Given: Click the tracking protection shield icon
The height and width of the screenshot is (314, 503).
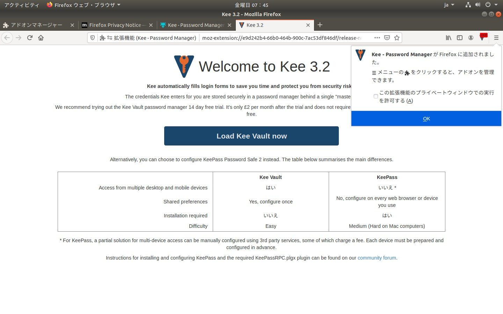Looking at the screenshot, I should pos(93,38).
